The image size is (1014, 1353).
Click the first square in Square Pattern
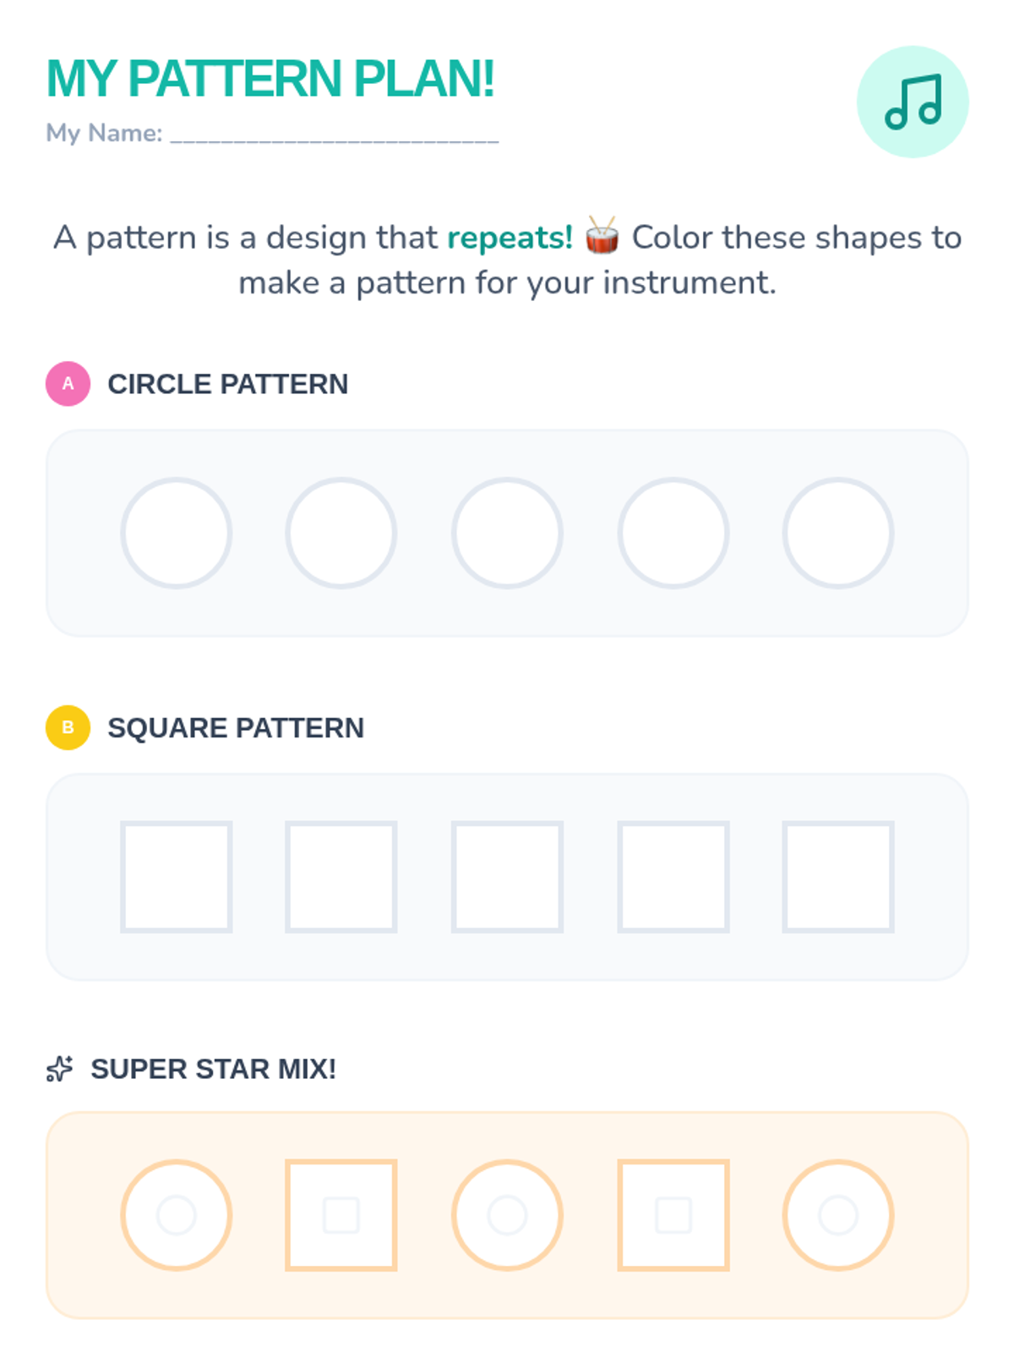click(176, 877)
